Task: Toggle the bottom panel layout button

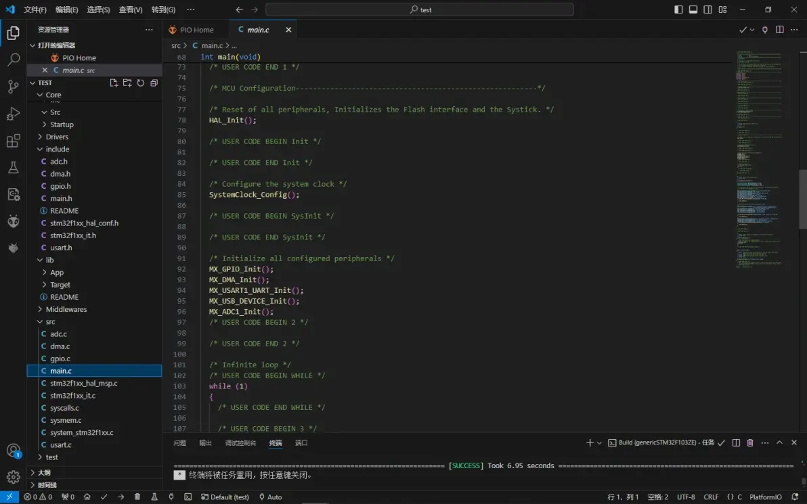Action: [693, 9]
